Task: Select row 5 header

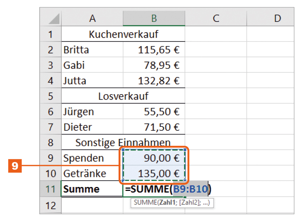Action: pyautogui.click(x=50, y=96)
